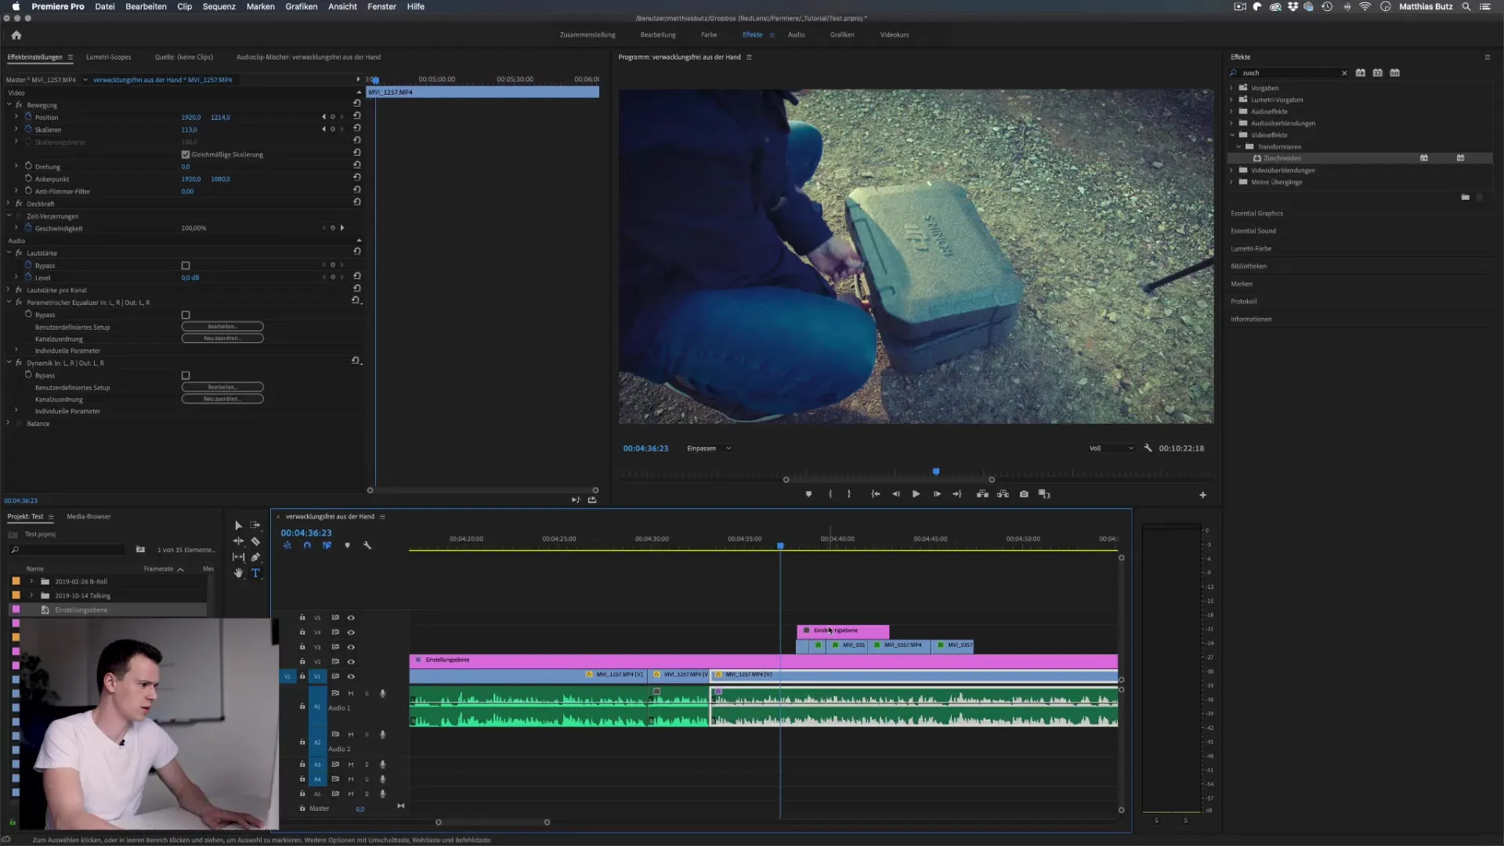Enable Bypass under Dynamik

(x=186, y=375)
